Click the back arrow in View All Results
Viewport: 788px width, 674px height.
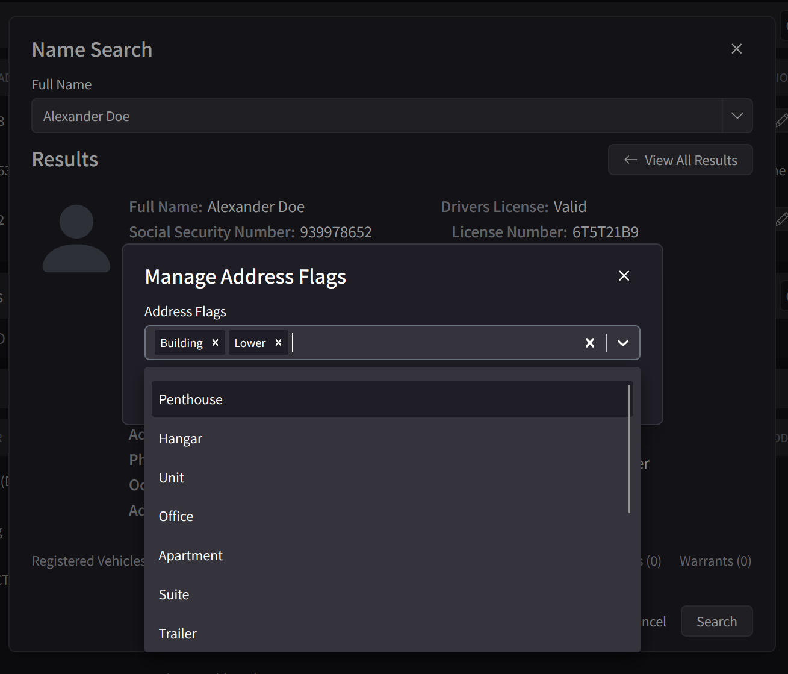point(630,160)
